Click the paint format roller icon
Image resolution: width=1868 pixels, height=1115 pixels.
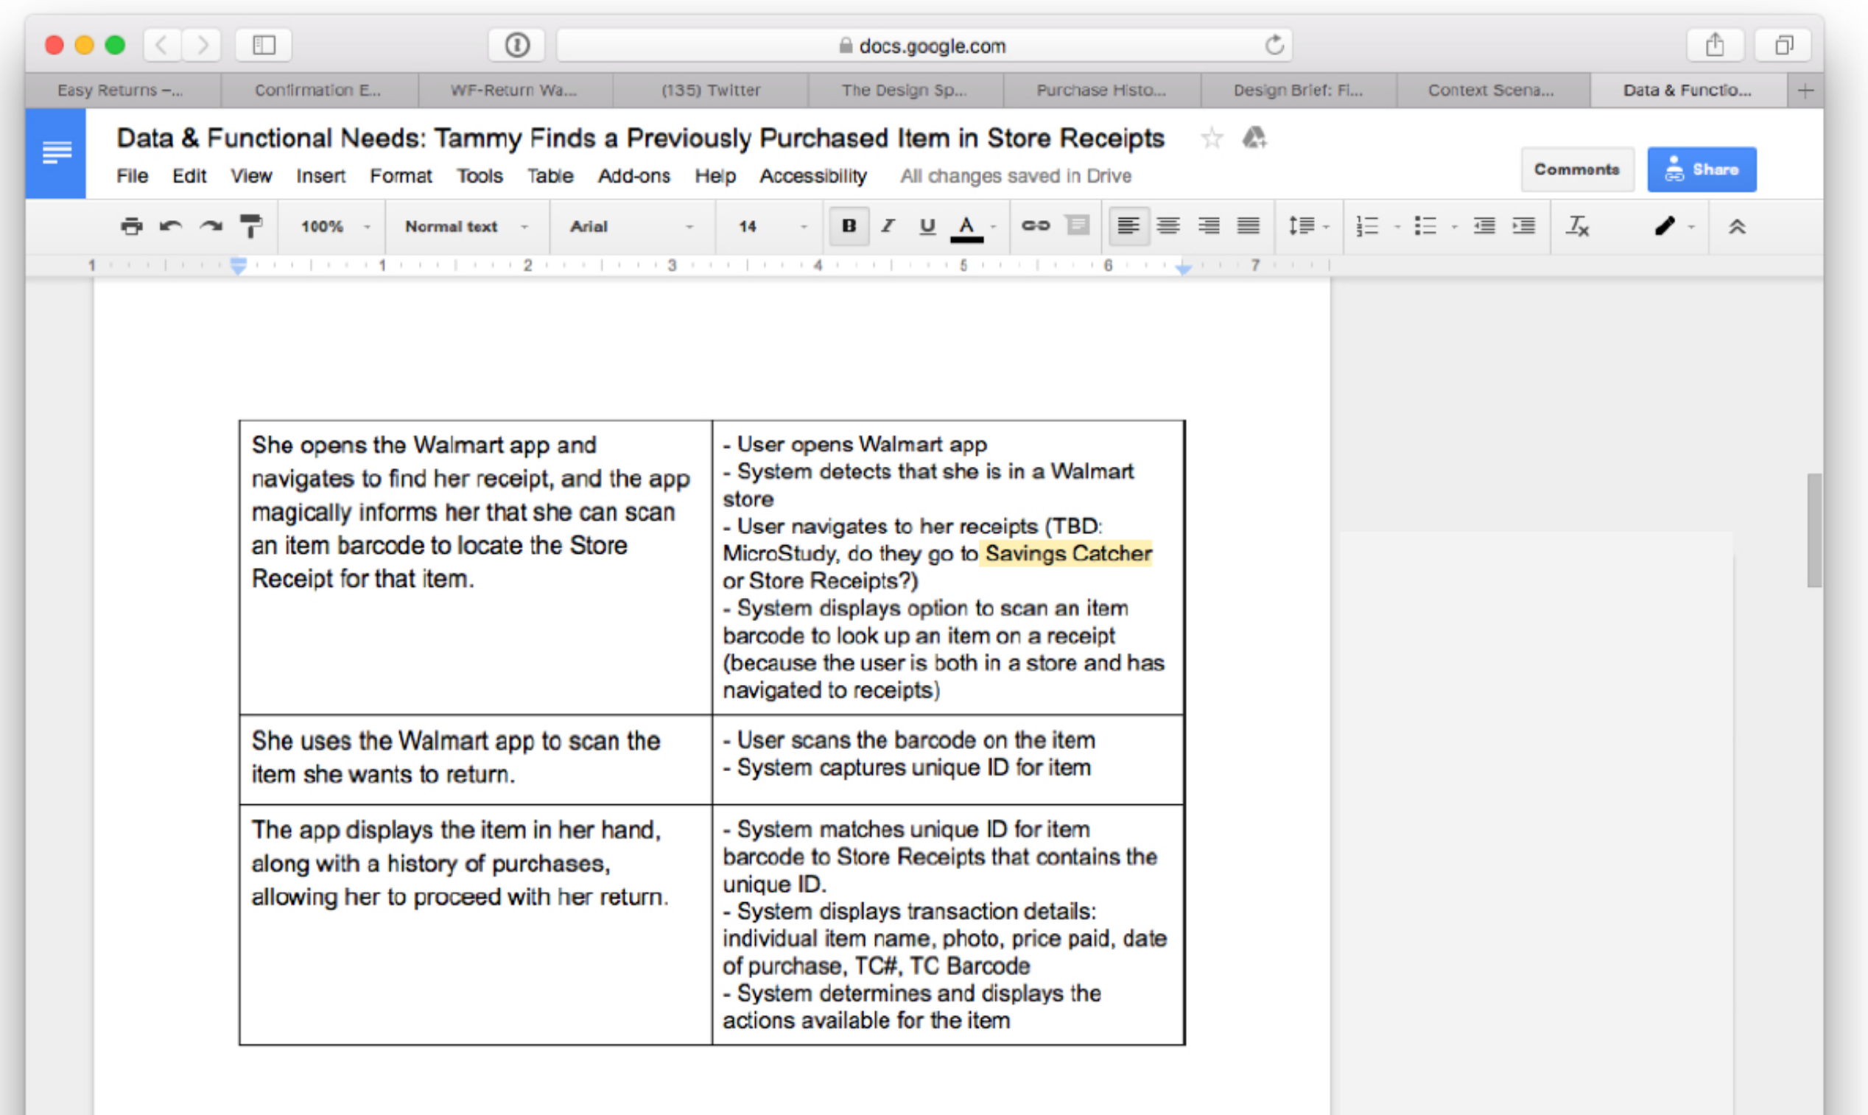(250, 226)
